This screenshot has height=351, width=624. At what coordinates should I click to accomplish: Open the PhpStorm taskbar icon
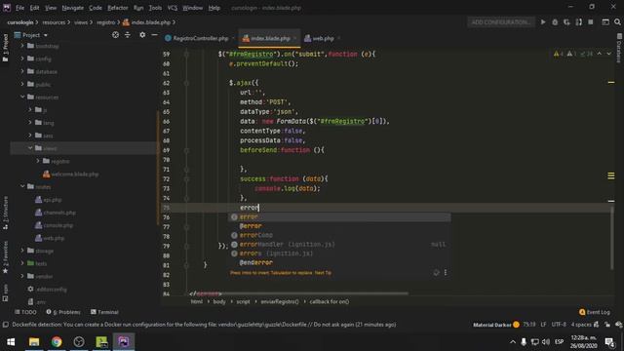(x=124, y=341)
